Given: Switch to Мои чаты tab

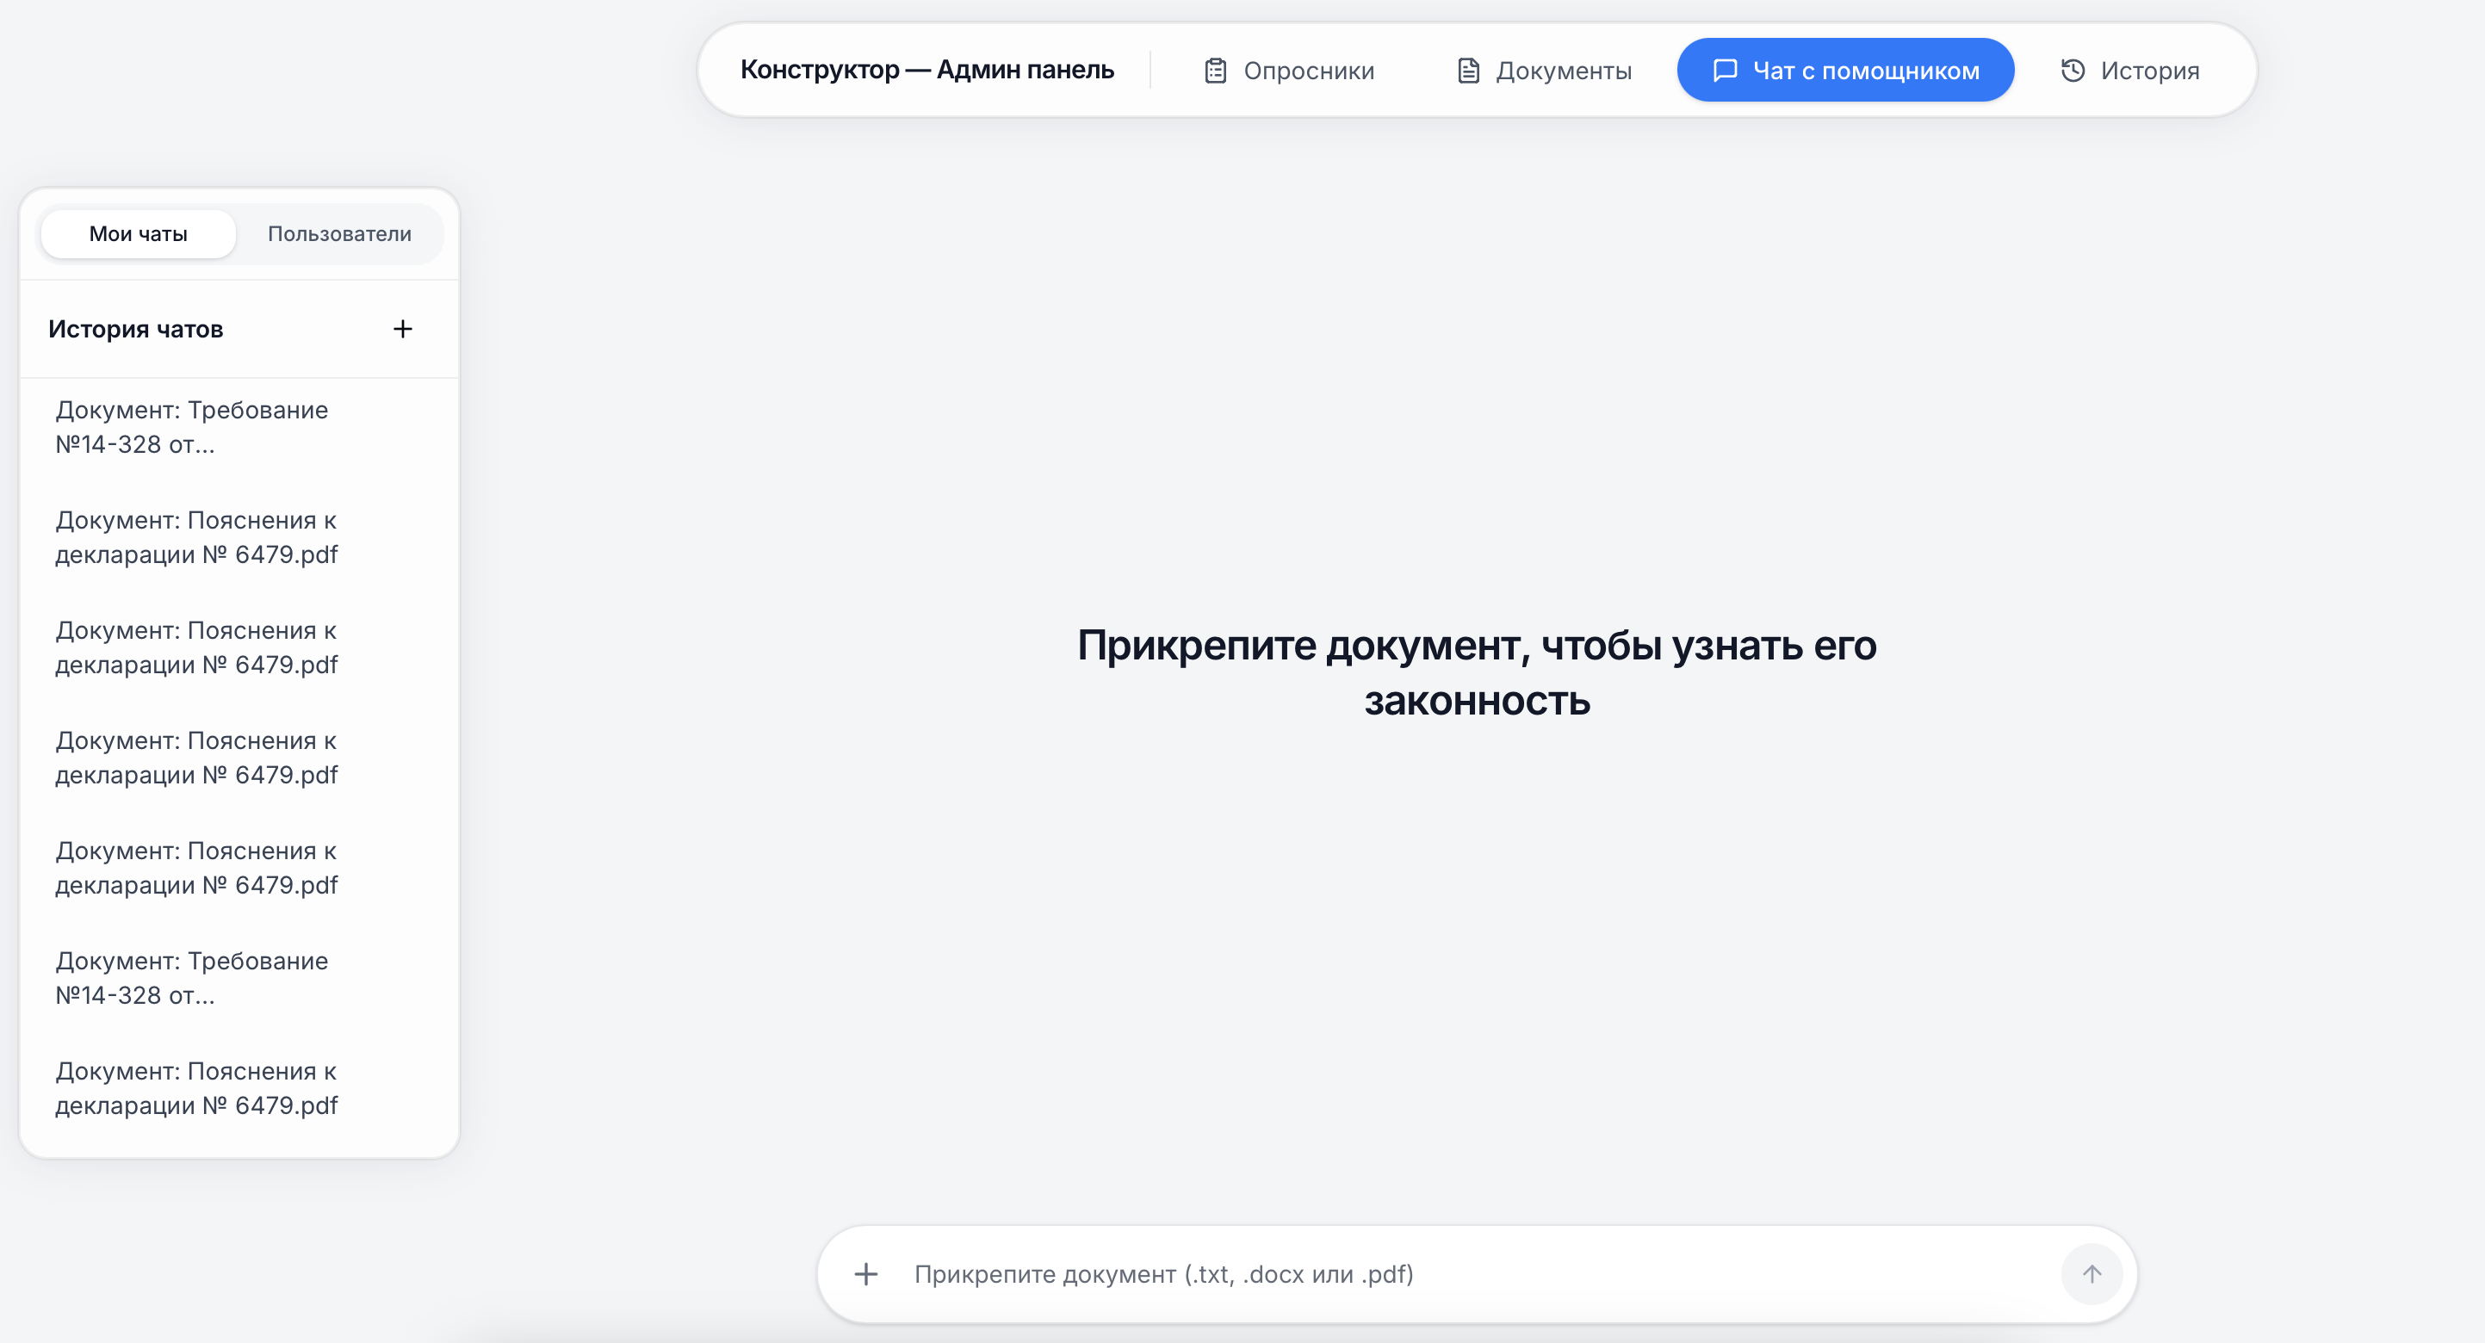Looking at the screenshot, I should (x=138, y=234).
